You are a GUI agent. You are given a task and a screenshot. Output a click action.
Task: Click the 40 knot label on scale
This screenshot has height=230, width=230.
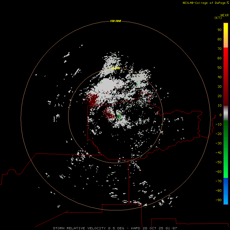[220, 77]
